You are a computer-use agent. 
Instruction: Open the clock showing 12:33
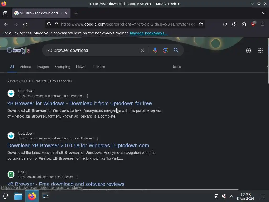point(245,196)
